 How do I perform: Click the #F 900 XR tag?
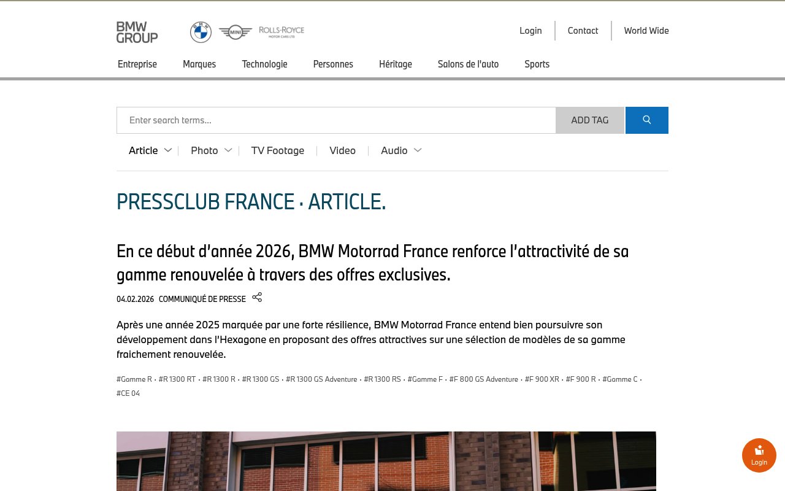tap(542, 379)
